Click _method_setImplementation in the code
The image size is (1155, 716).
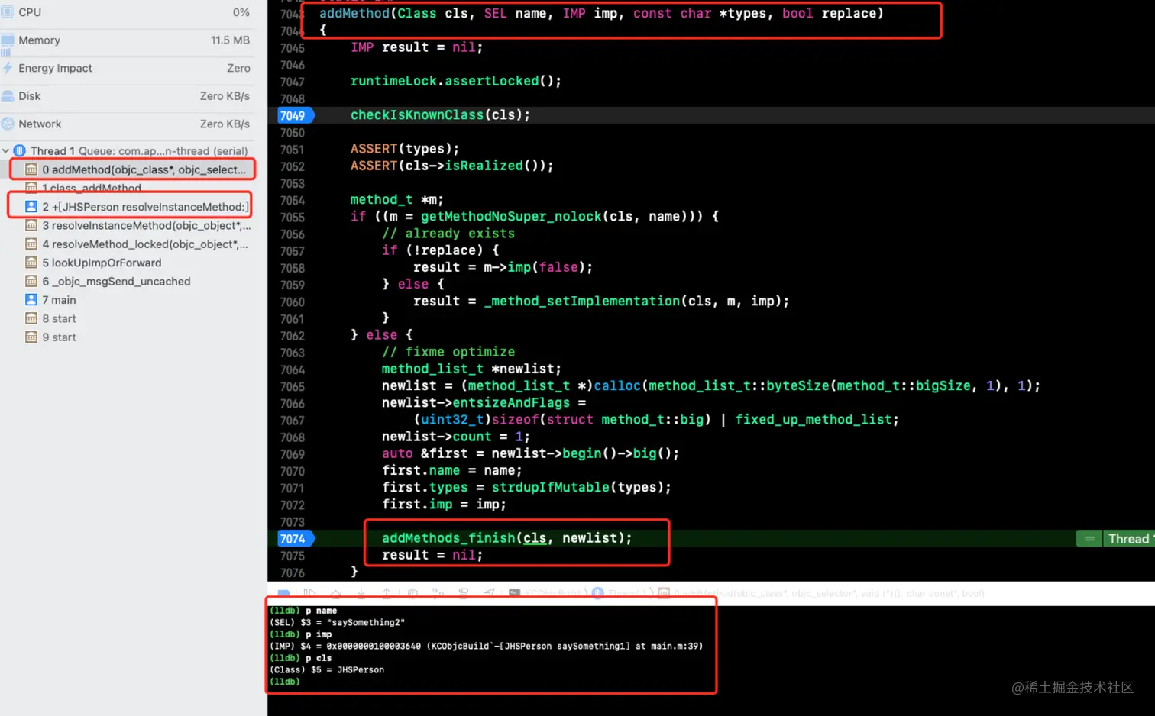tap(582, 302)
